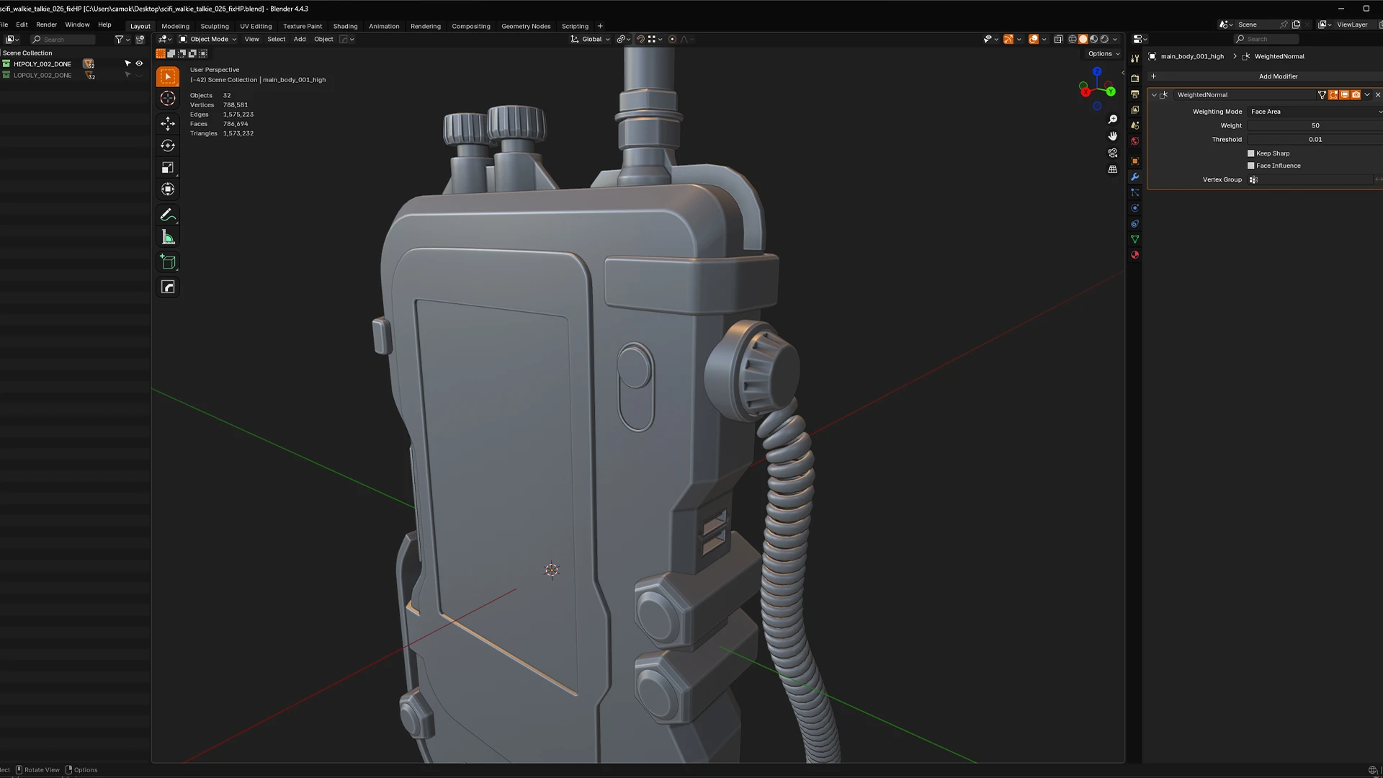Activate the Transform tool

point(168,189)
